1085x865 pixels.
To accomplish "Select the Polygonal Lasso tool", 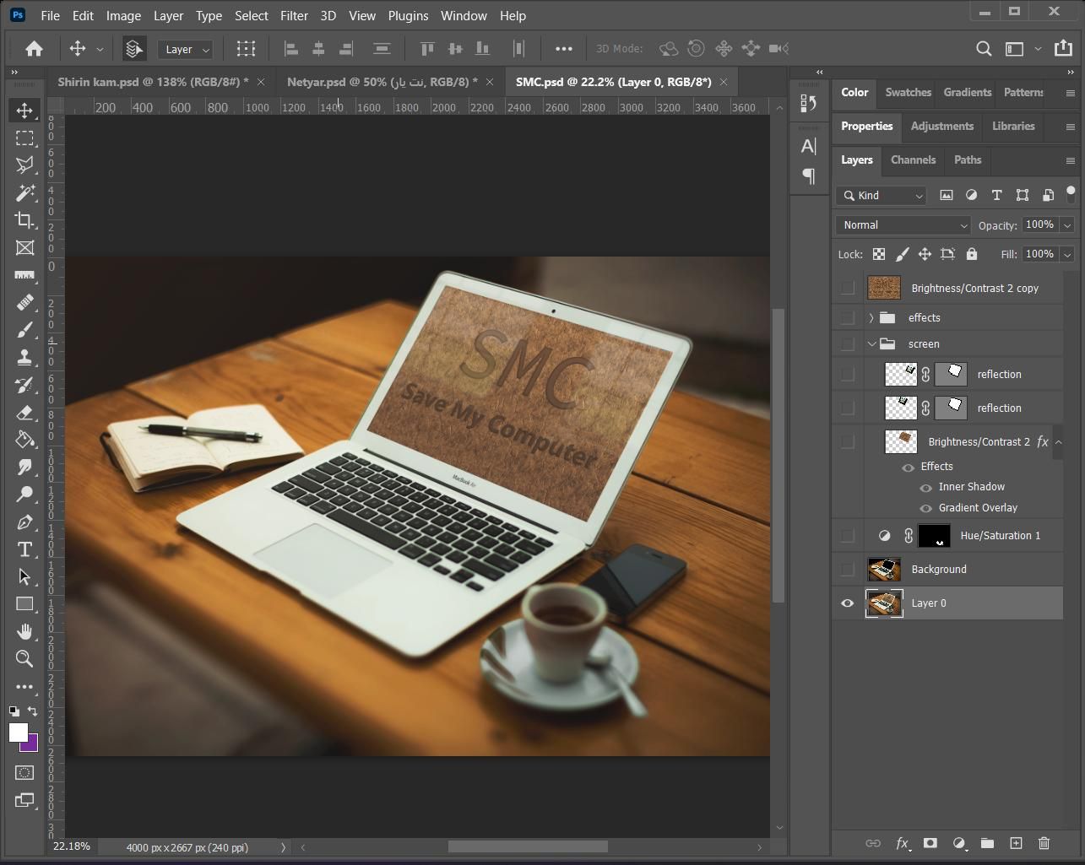I will point(24,165).
